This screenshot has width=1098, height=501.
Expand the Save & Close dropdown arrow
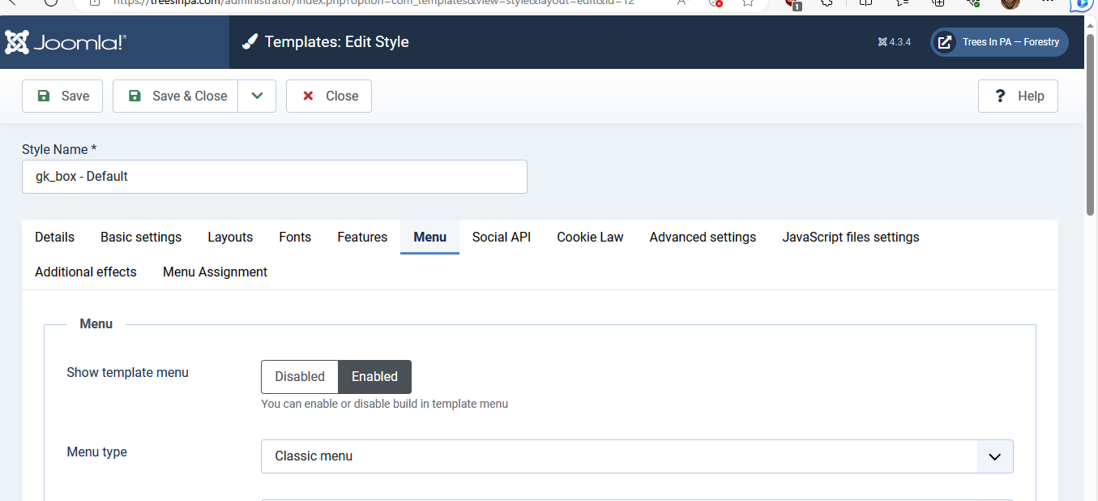coord(257,96)
